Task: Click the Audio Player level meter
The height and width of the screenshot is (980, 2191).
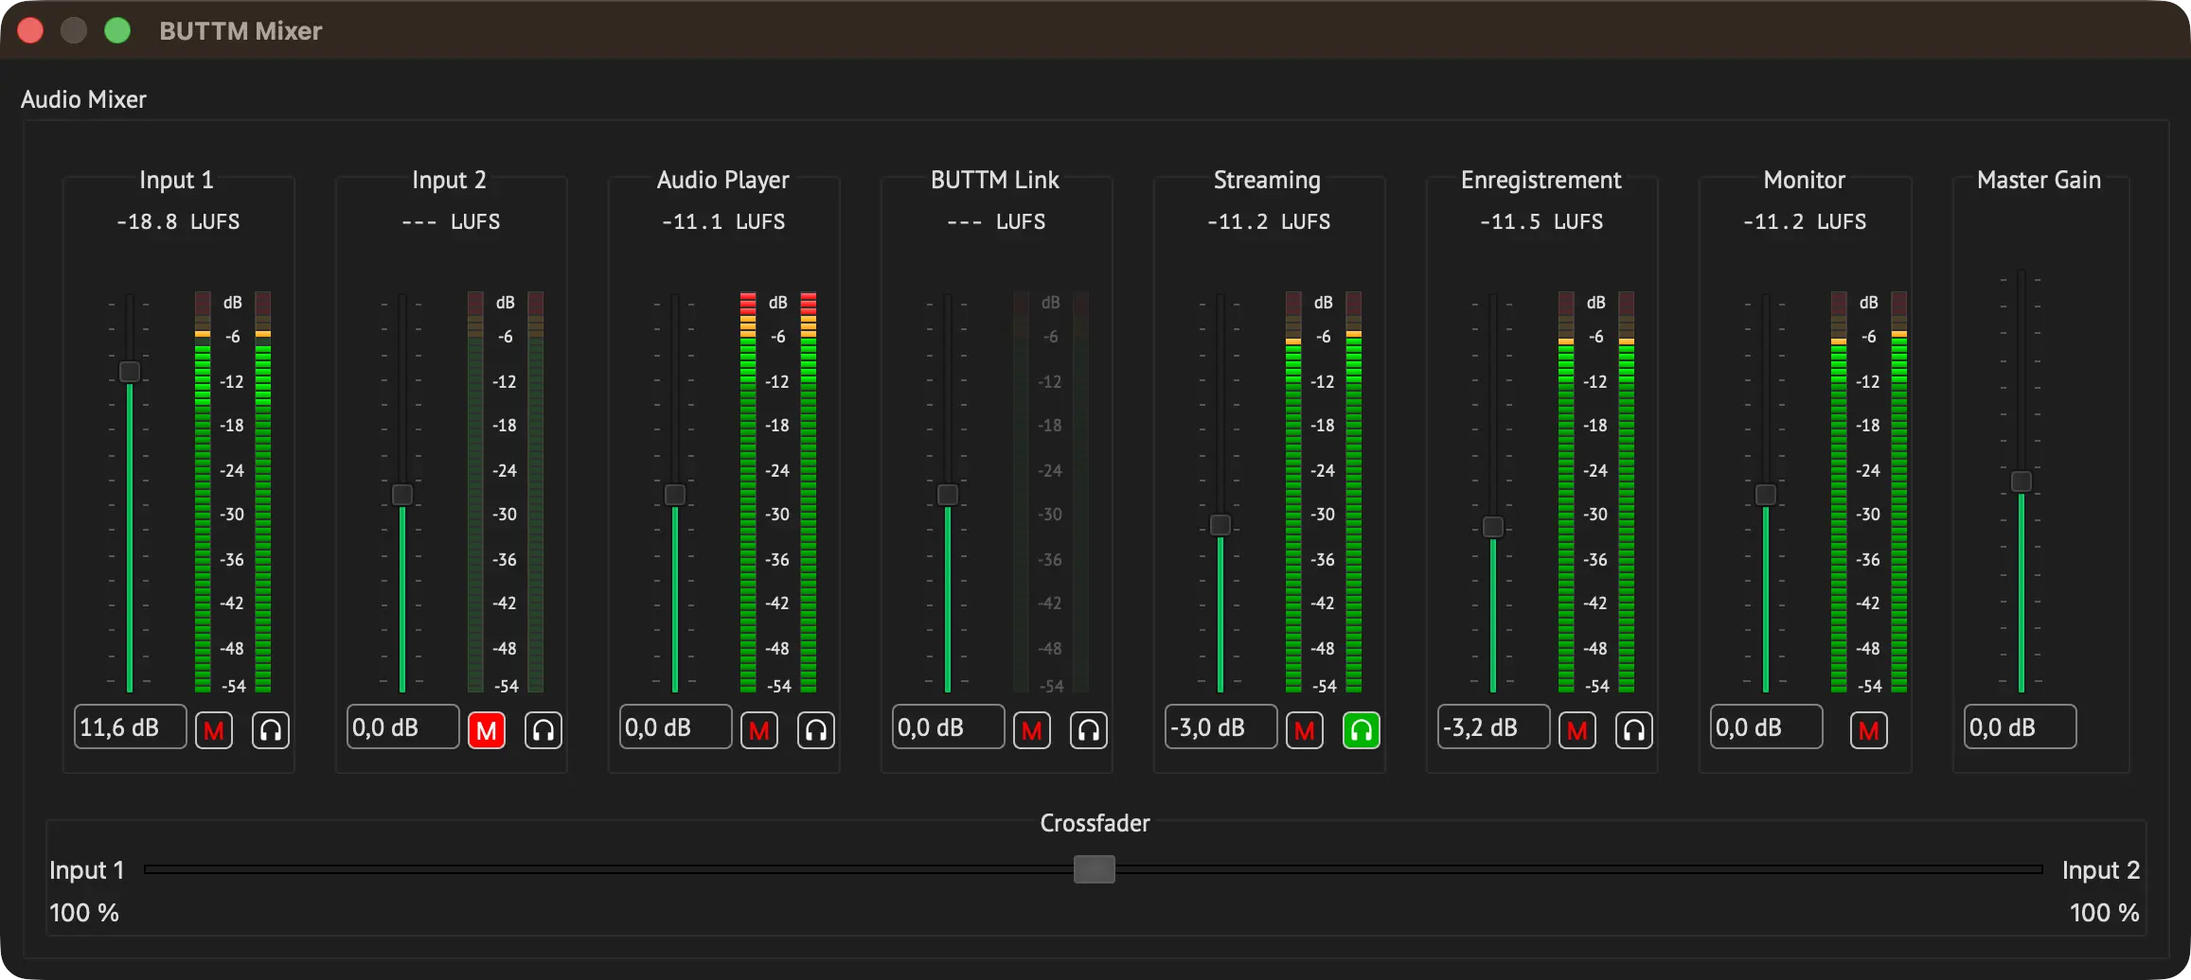Action: [x=778, y=492]
